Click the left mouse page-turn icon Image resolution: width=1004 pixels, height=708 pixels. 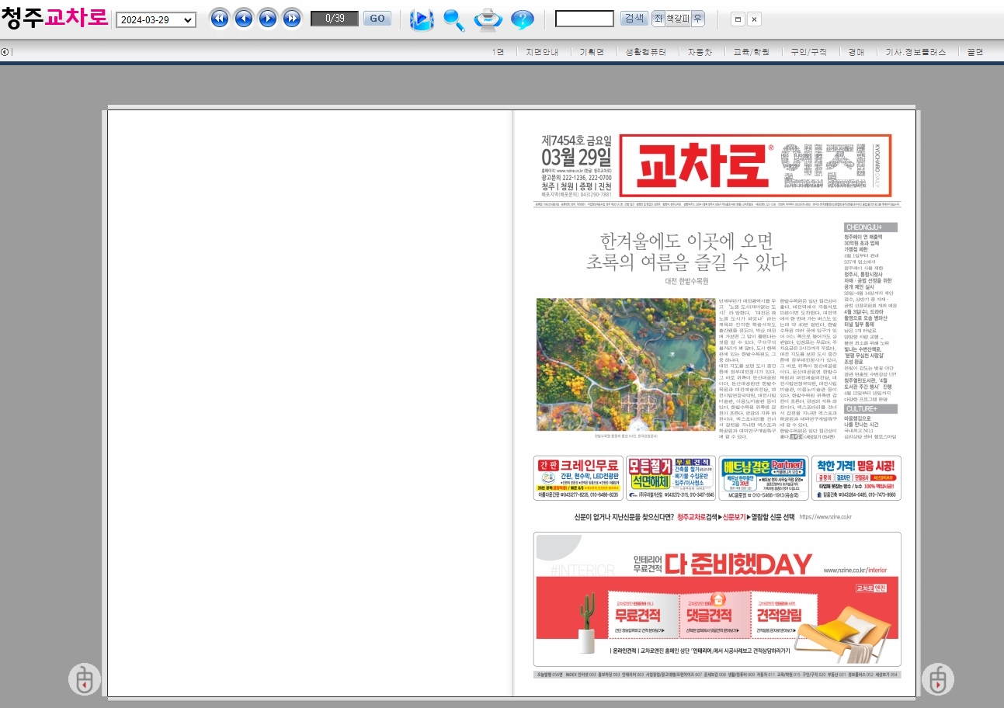click(85, 679)
